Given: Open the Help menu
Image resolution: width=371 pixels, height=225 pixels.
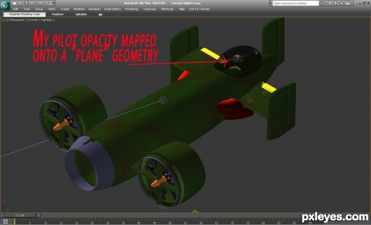Looking at the screenshot, I should pos(182,9).
